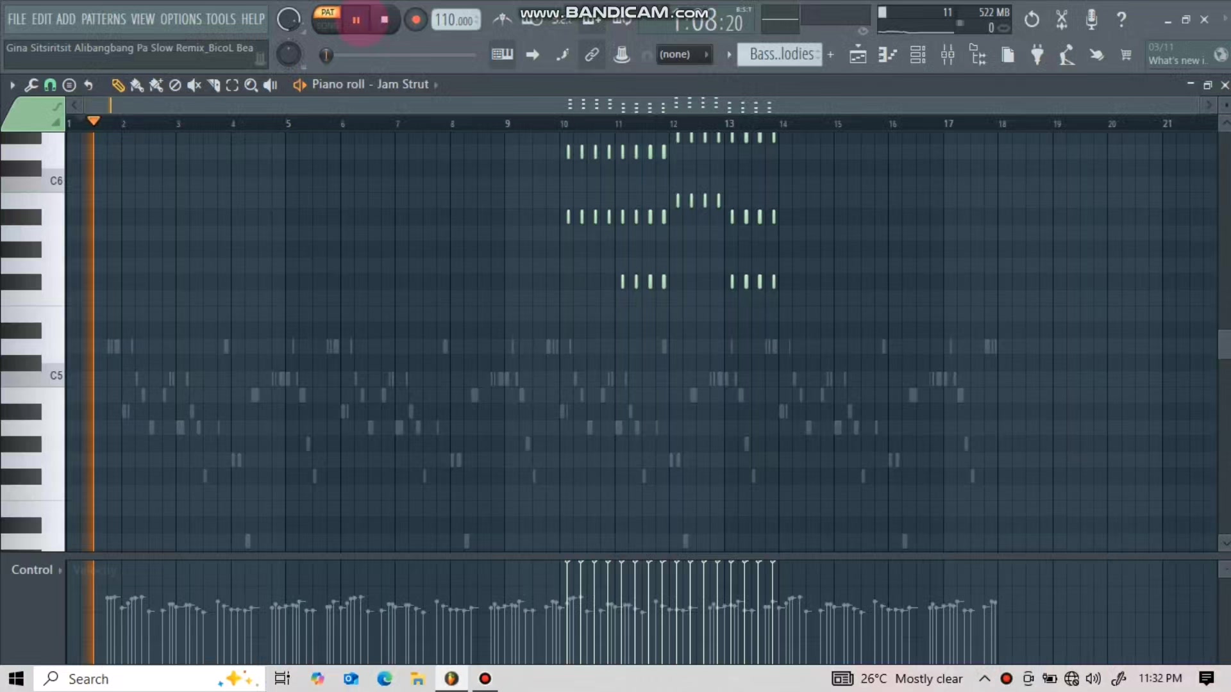
Task: Show the Piano roll view icon
Action: (887, 55)
